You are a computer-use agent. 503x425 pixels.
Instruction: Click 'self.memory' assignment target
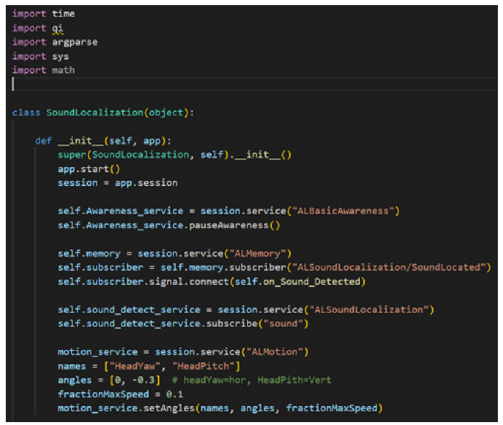pos(89,254)
